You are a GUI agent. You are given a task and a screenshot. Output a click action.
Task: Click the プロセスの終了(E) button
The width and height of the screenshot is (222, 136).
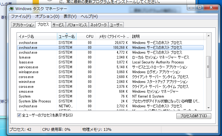[x=194, y=116]
